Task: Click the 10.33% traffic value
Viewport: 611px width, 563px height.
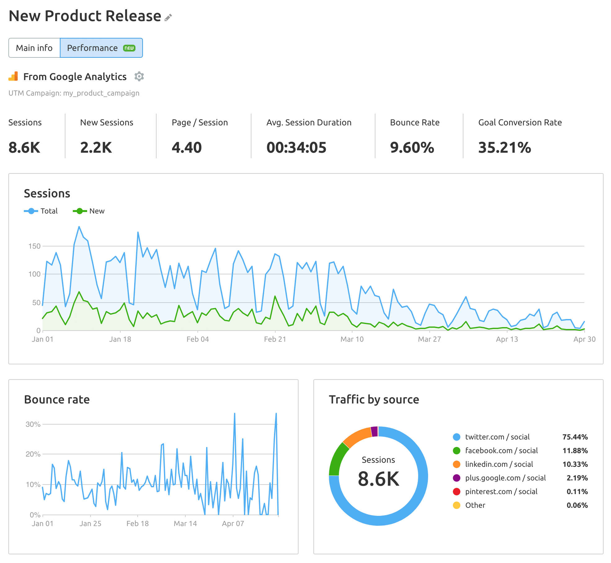Action: click(575, 464)
